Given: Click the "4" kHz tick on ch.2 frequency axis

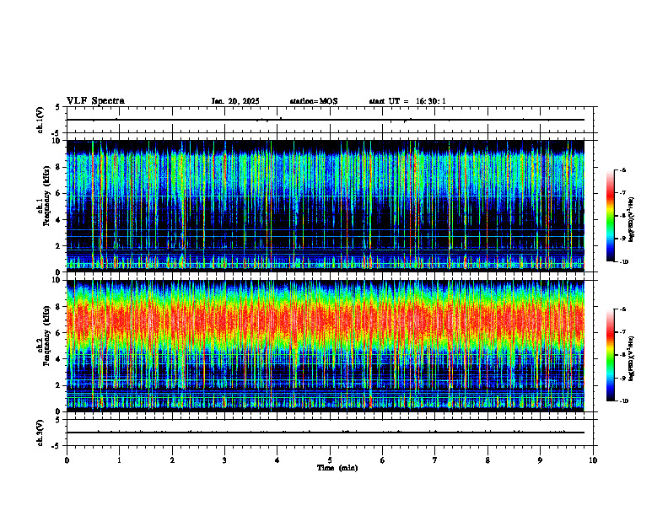Looking at the screenshot, I should point(58,359).
